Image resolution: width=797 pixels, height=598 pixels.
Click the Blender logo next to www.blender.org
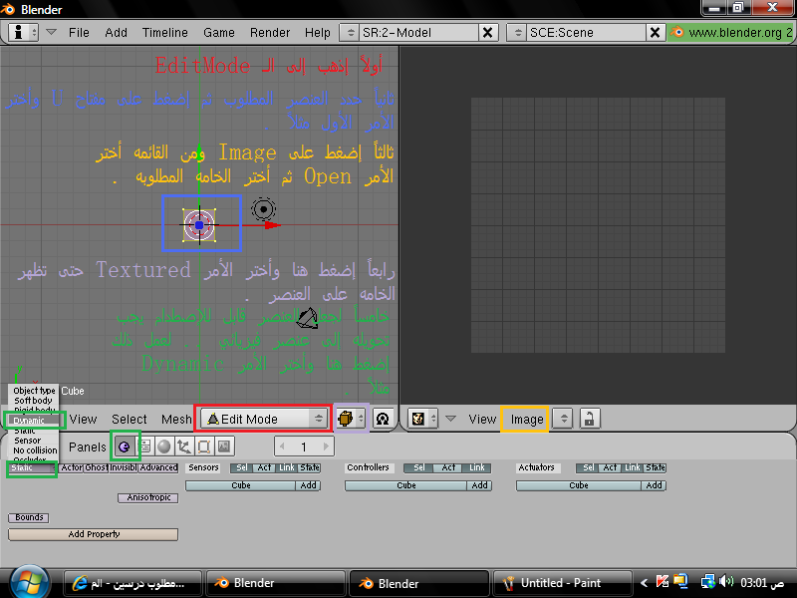(676, 32)
